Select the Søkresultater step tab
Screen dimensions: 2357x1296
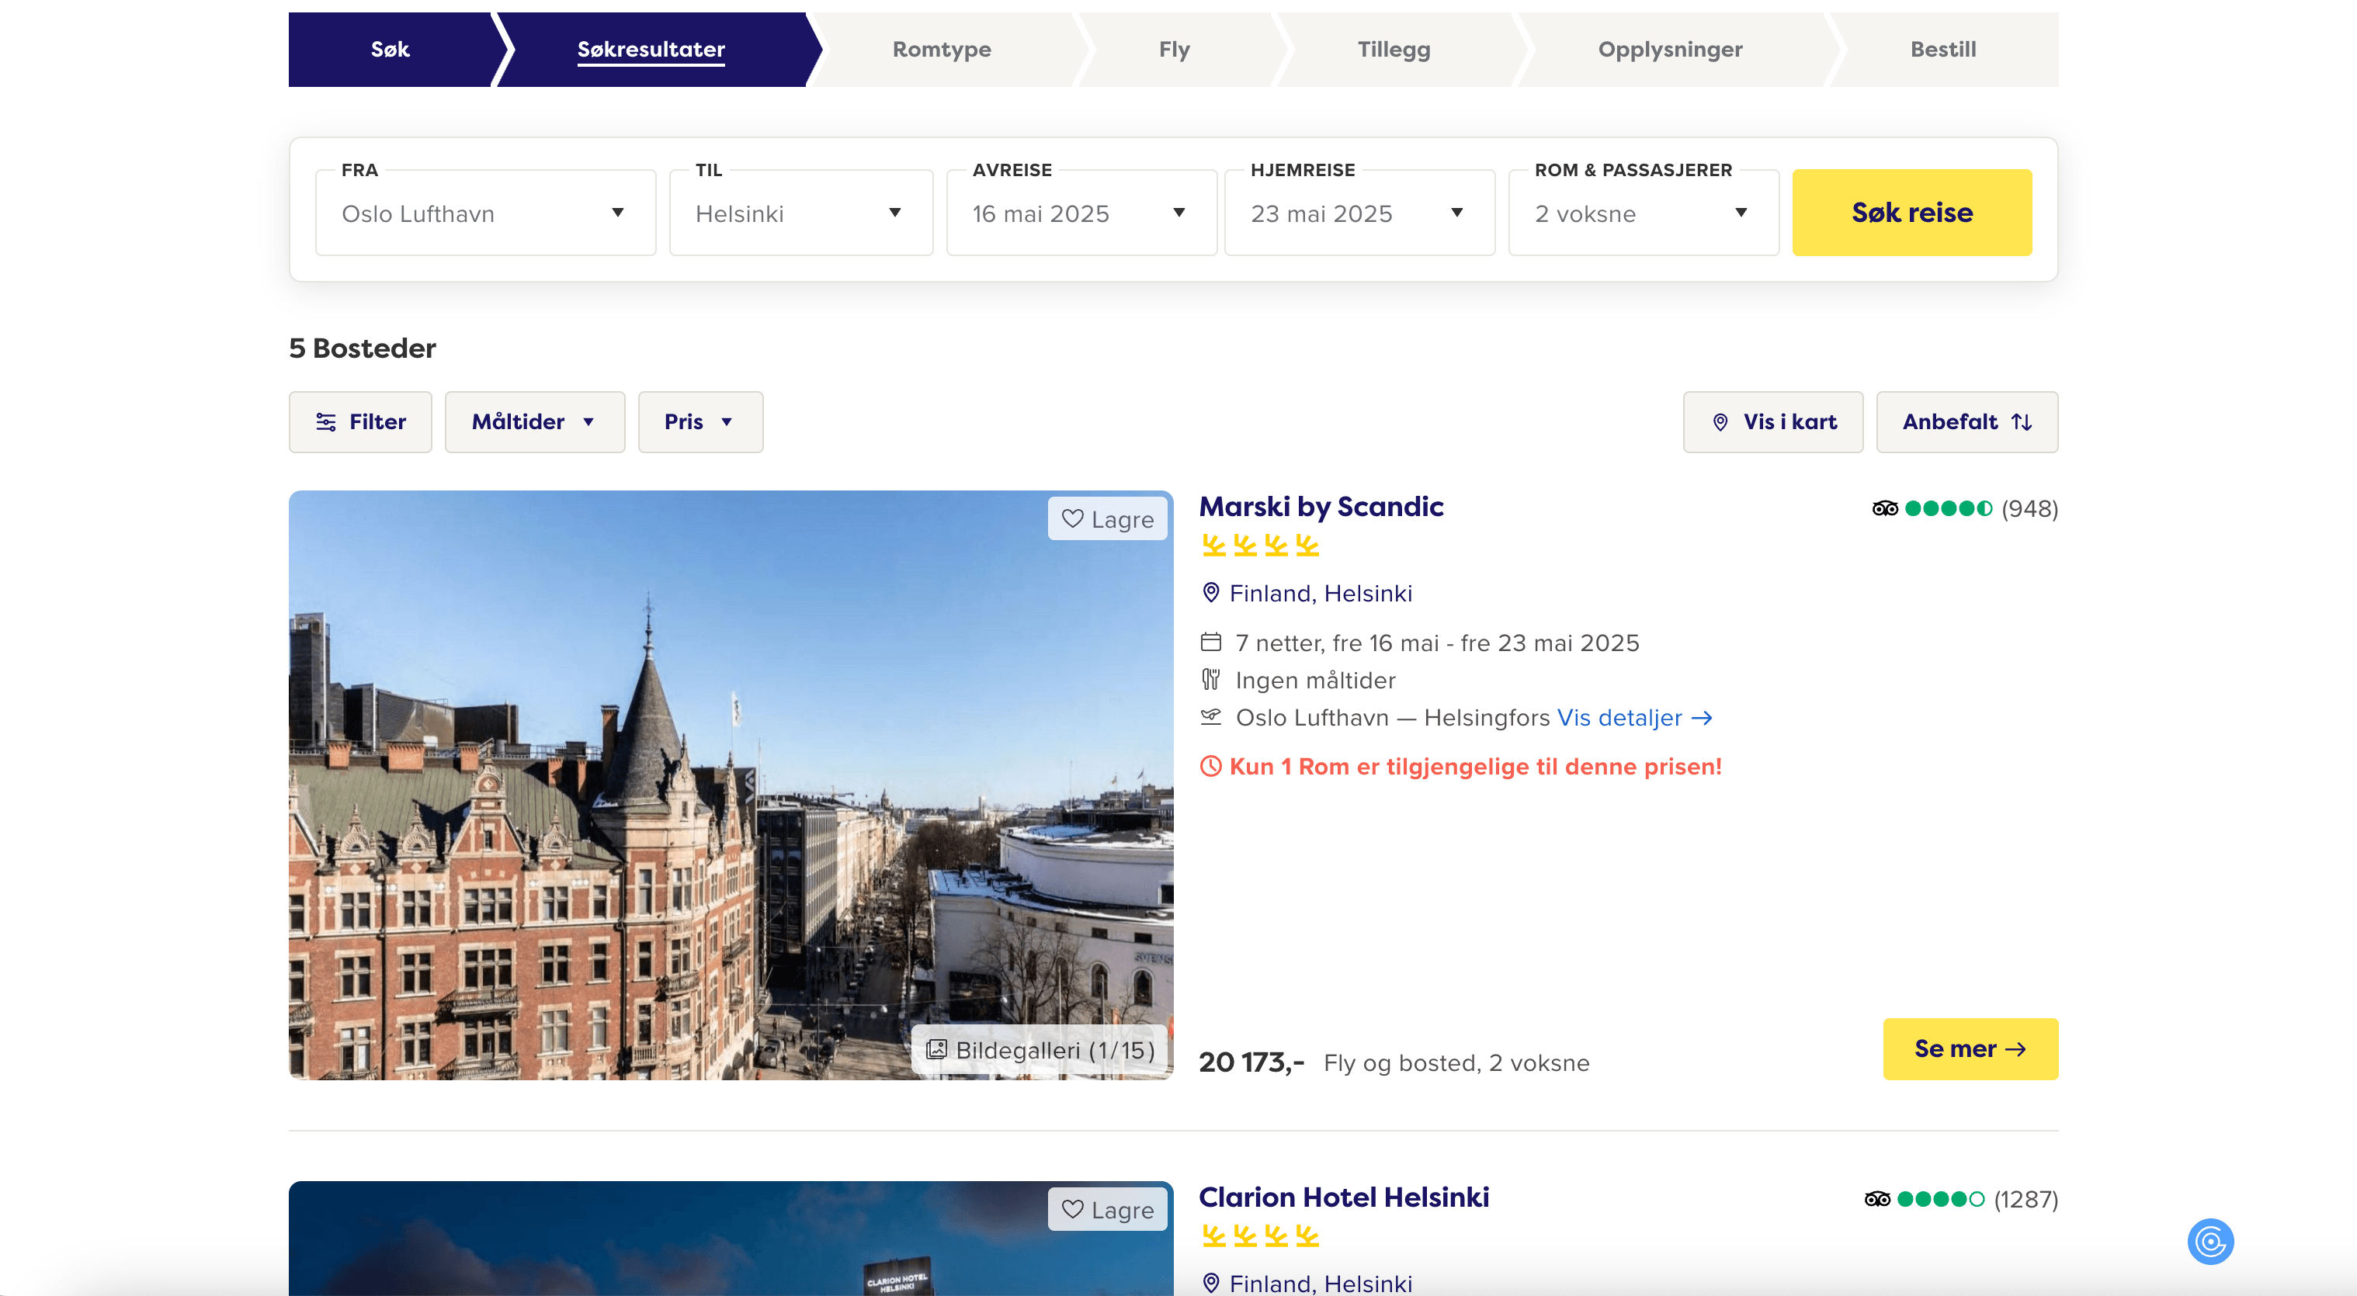(651, 50)
